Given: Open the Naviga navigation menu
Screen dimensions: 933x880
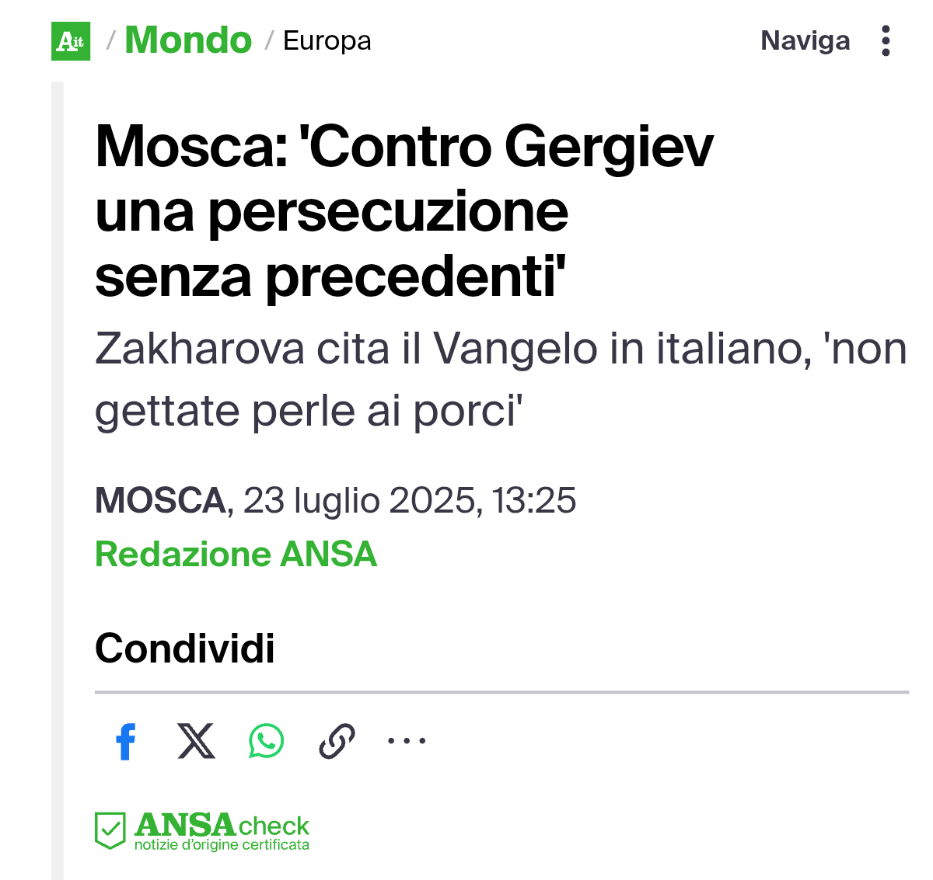Looking at the screenshot, I should point(805,40).
